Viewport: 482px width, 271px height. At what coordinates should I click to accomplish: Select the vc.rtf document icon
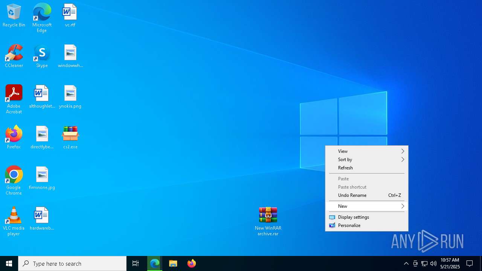point(70,16)
